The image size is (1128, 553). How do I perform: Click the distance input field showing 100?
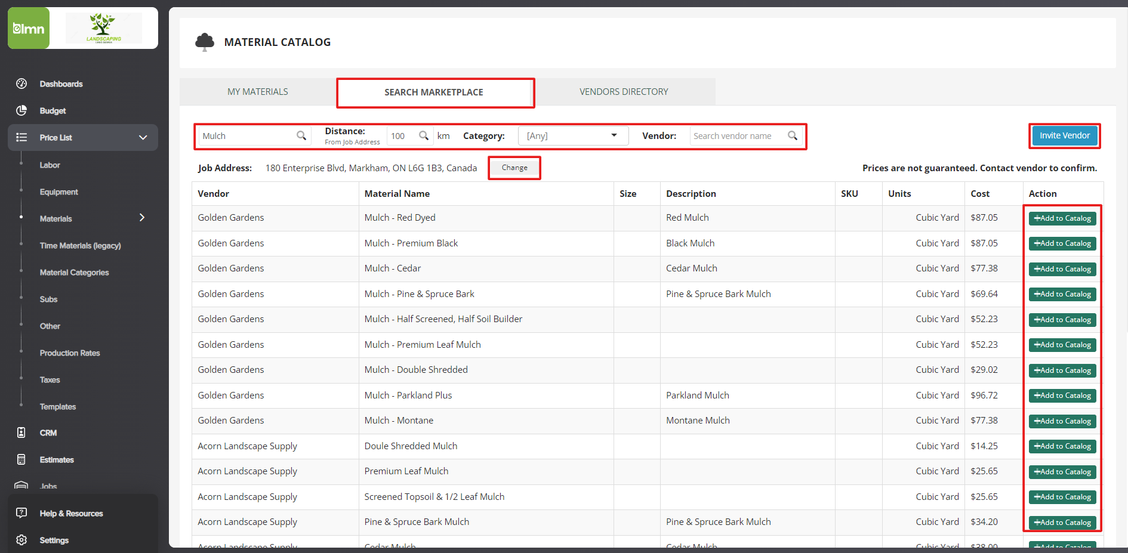pos(402,136)
